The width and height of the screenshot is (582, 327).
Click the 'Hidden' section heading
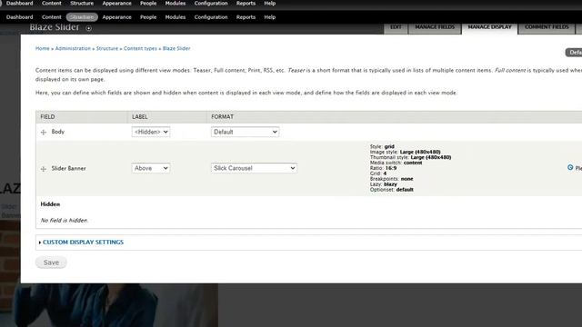[50, 204]
